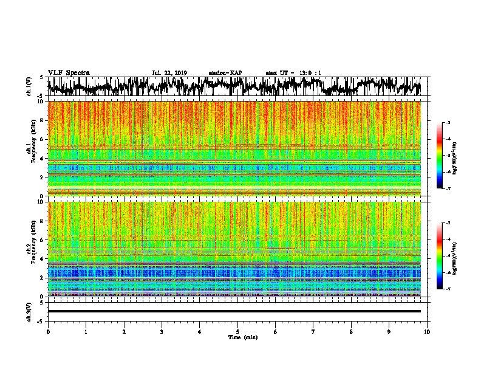Click the "-7" label on ch.1 colorbar

(x=448, y=188)
